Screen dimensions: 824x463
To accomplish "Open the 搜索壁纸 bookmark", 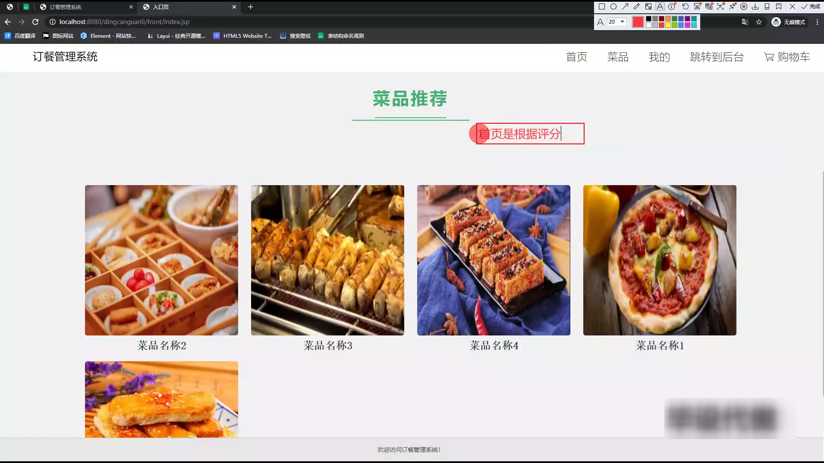I will (295, 36).
